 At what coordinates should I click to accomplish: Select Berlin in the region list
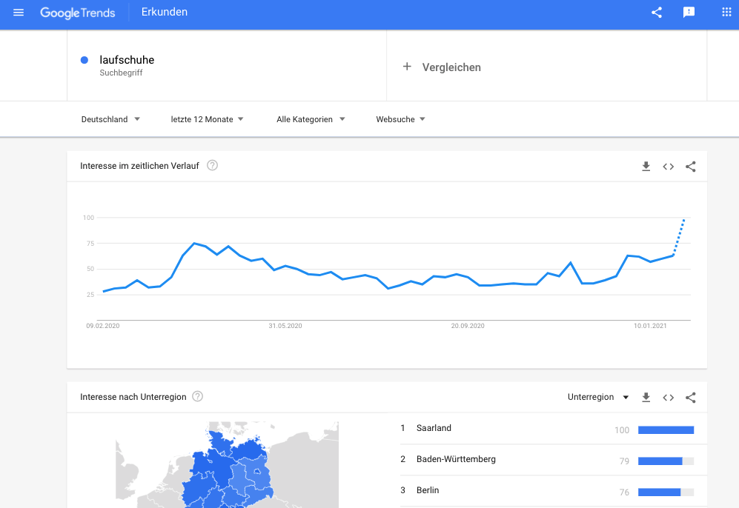pyautogui.click(x=553, y=490)
